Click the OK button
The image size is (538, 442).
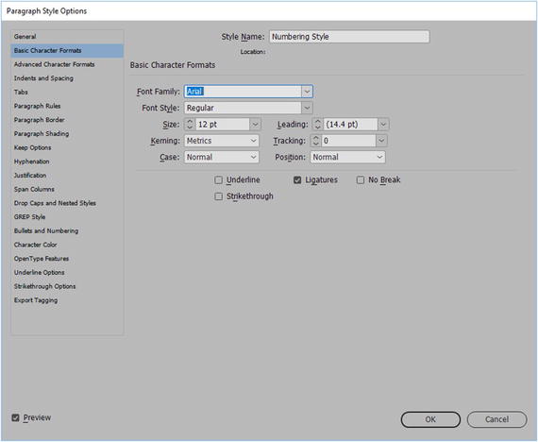point(430,419)
